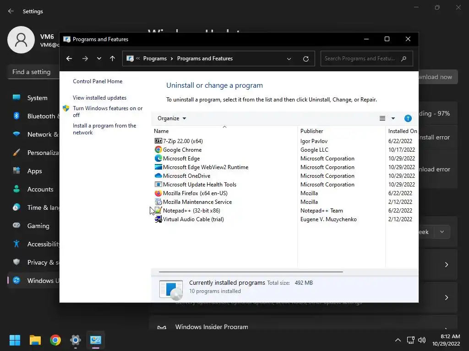
Task: Open the recent locations dropdown arrow
Action: point(99,58)
